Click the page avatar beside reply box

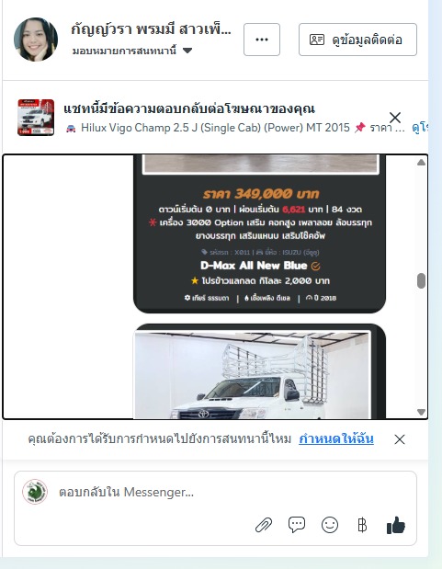click(35, 492)
